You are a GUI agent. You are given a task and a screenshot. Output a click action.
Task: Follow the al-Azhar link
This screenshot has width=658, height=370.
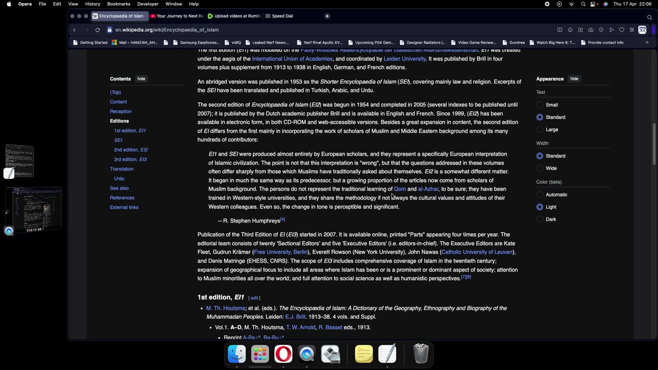pyautogui.click(x=428, y=189)
